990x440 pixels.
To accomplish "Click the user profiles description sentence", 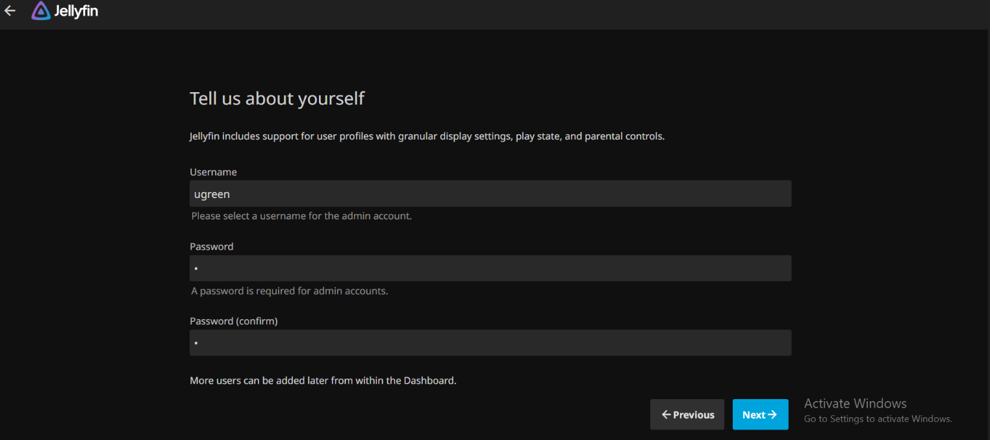I will coord(427,136).
